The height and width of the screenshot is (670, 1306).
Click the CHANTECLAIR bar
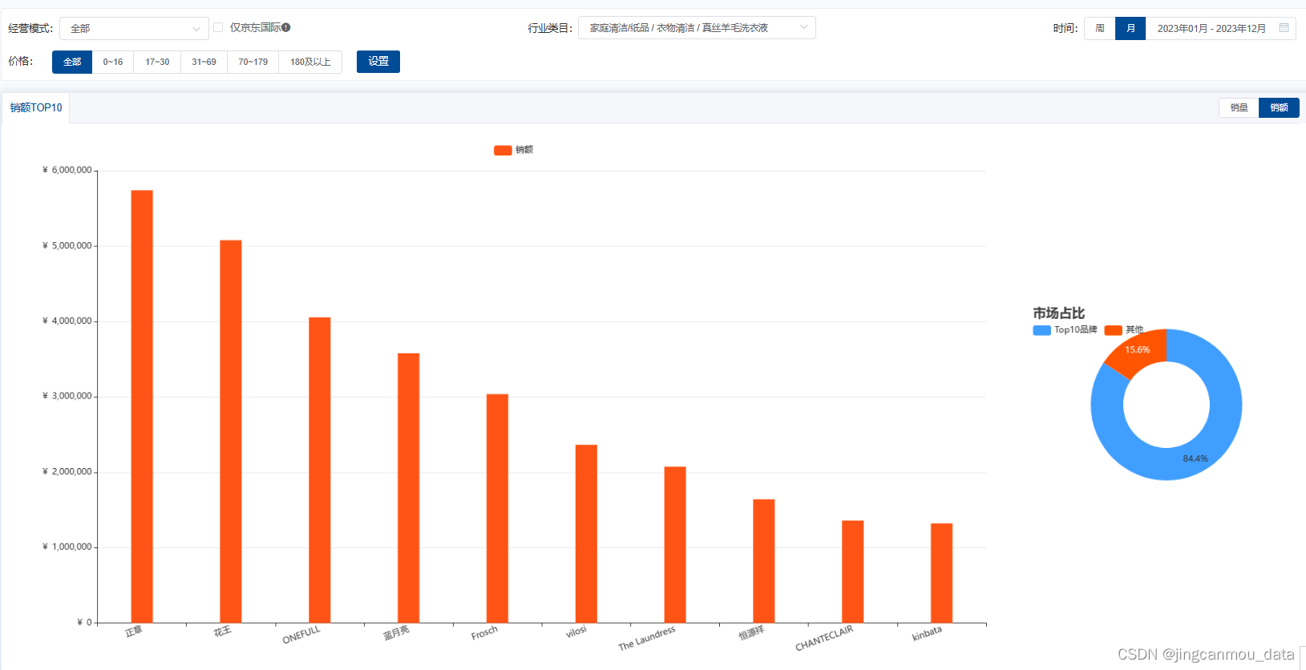point(853,571)
